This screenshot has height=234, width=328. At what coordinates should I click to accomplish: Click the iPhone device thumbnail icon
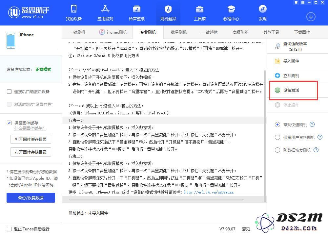[11, 41]
